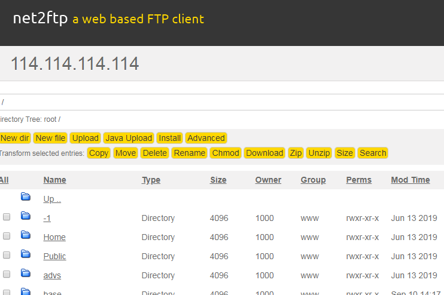
Task: Sort by Name column header
Action: tap(54, 180)
